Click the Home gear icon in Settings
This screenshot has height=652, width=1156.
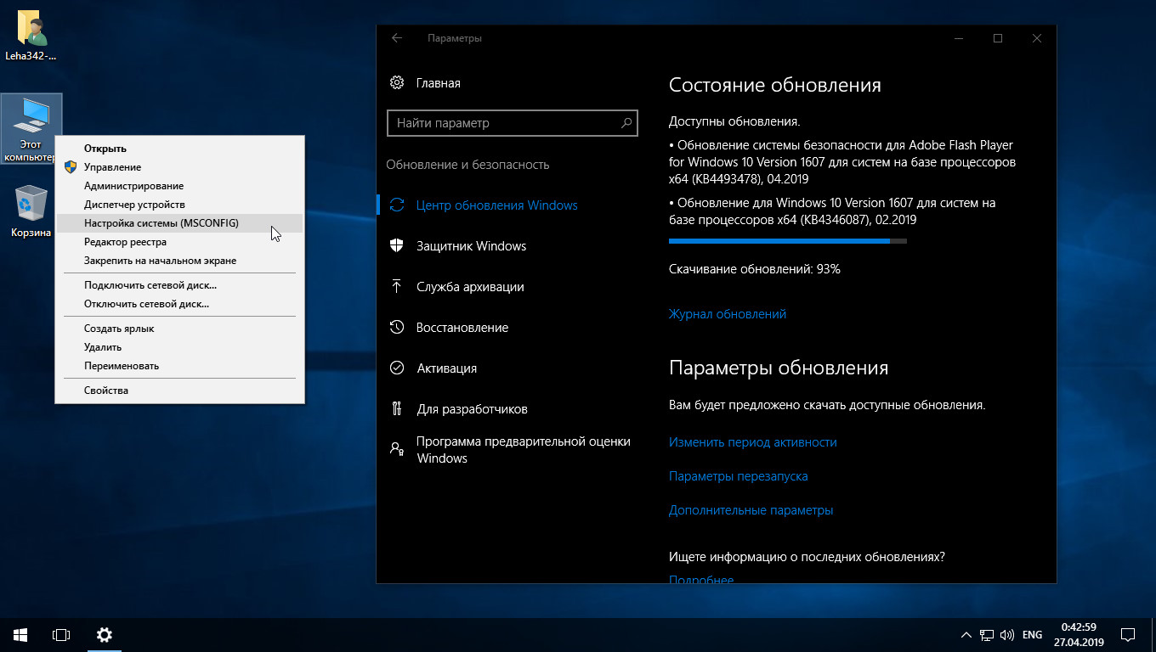(x=397, y=82)
